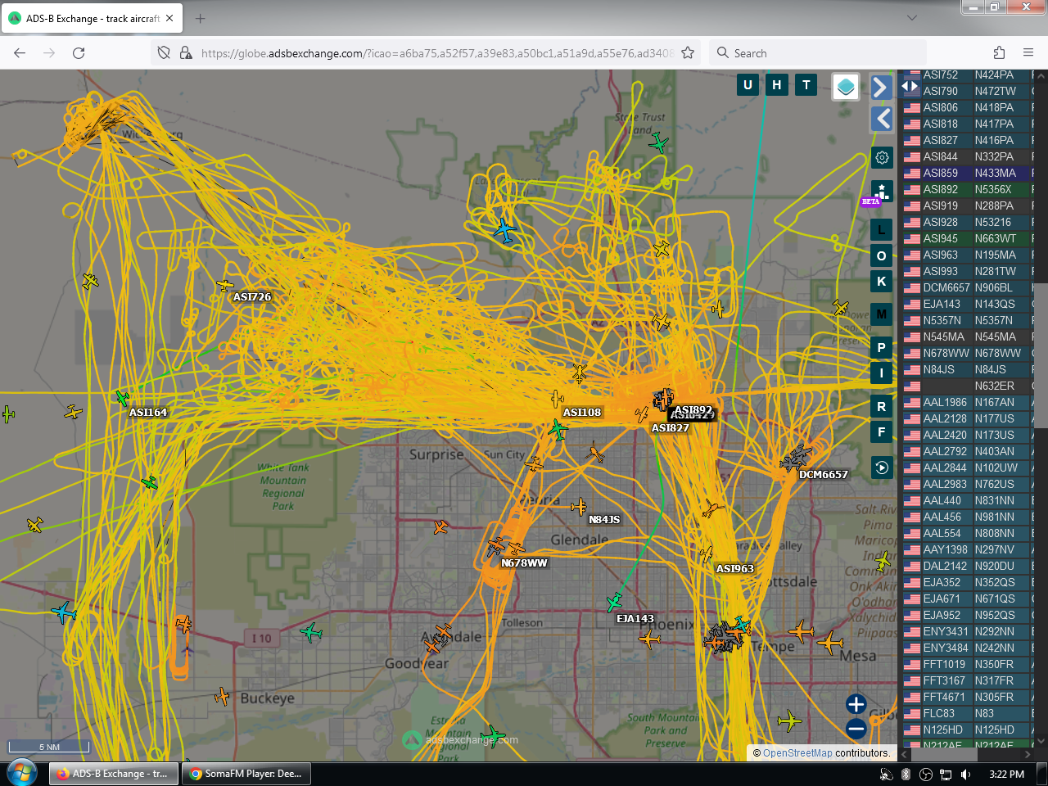This screenshot has height=786, width=1048.
Task: Click registration N906BL in aircraft list
Action: [993, 287]
